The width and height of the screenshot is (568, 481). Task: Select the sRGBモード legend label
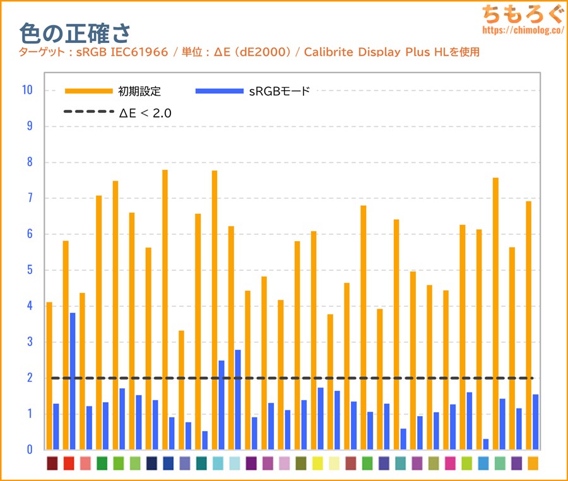pyautogui.click(x=280, y=91)
